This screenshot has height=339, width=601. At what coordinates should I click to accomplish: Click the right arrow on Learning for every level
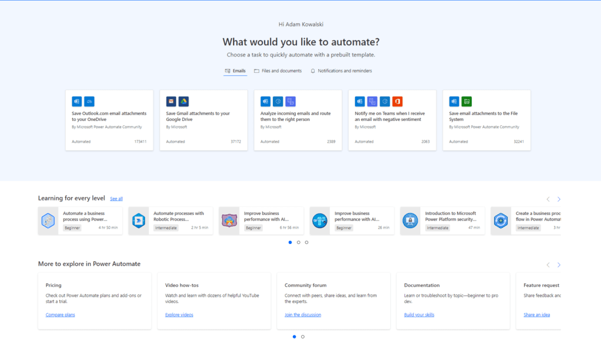tap(559, 199)
